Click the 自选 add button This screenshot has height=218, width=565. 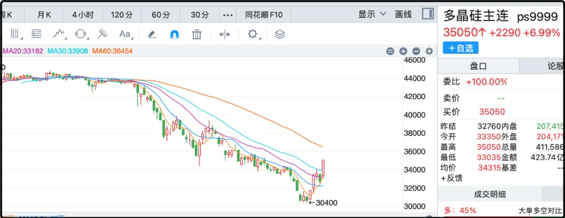pos(460,48)
